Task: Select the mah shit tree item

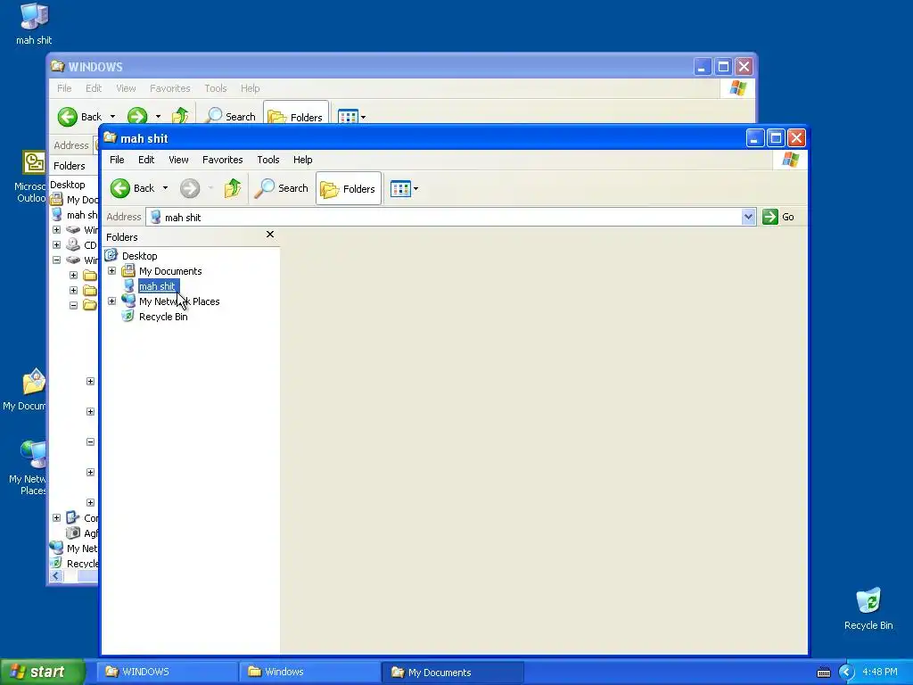Action: click(157, 286)
